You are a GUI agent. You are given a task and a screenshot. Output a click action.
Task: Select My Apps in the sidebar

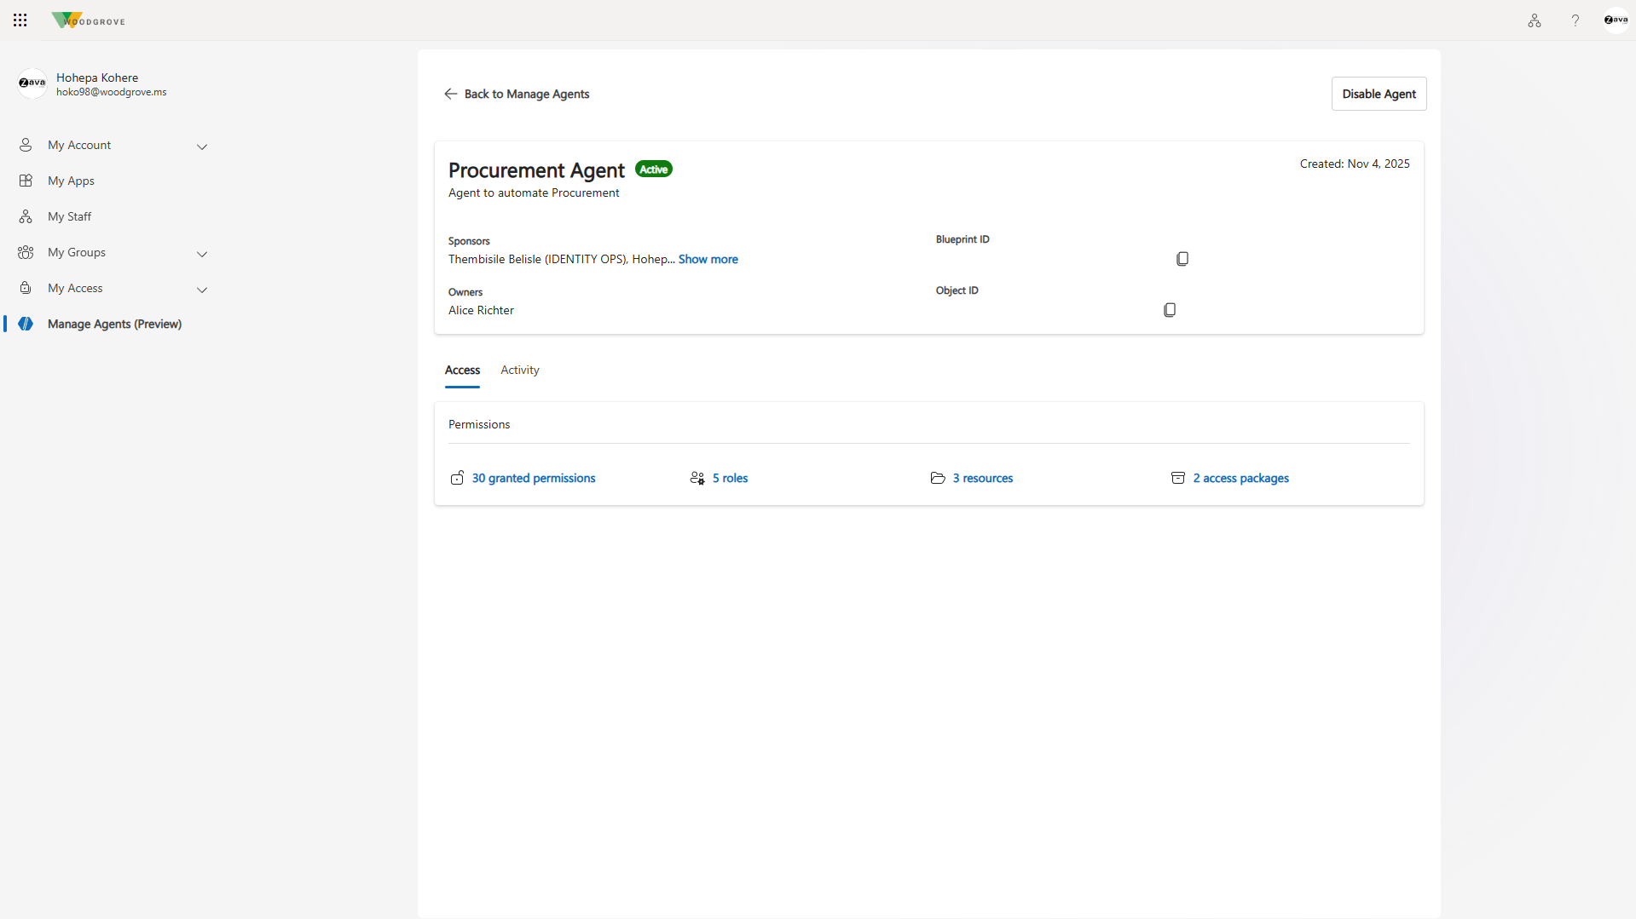70,180
